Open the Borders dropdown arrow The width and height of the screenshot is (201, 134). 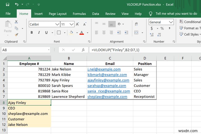(65, 33)
